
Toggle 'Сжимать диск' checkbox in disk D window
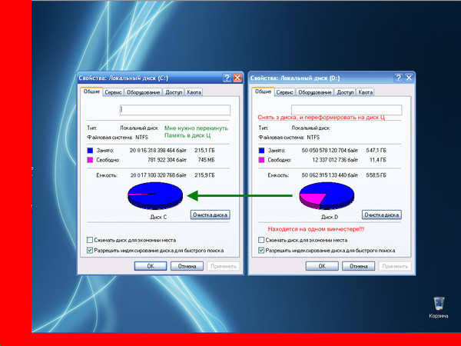tap(261, 240)
